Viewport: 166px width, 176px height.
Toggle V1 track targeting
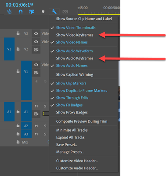26,81
